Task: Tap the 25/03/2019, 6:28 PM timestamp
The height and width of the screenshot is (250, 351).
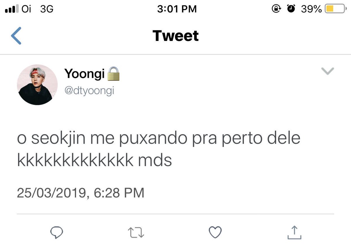Action: (x=80, y=193)
